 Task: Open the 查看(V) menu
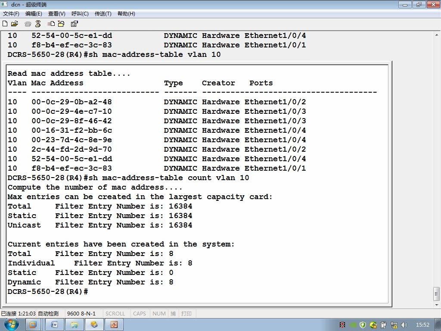[x=57, y=14]
